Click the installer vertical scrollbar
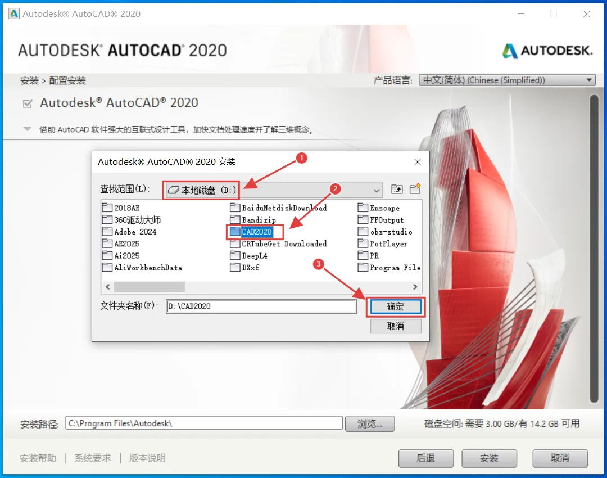607x478 pixels. point(594,249)
